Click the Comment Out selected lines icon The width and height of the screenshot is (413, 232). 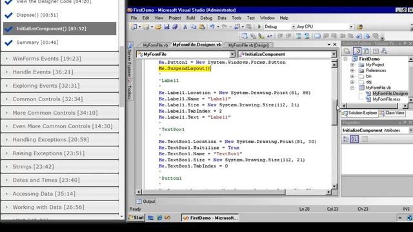[x=299, y=36]
